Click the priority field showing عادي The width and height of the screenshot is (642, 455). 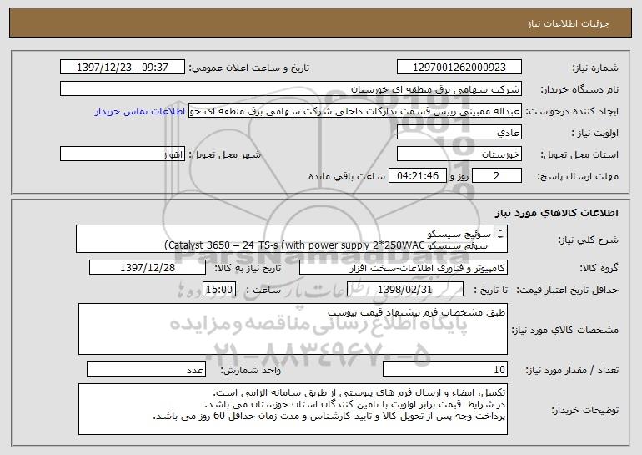[x=459, y=133]
